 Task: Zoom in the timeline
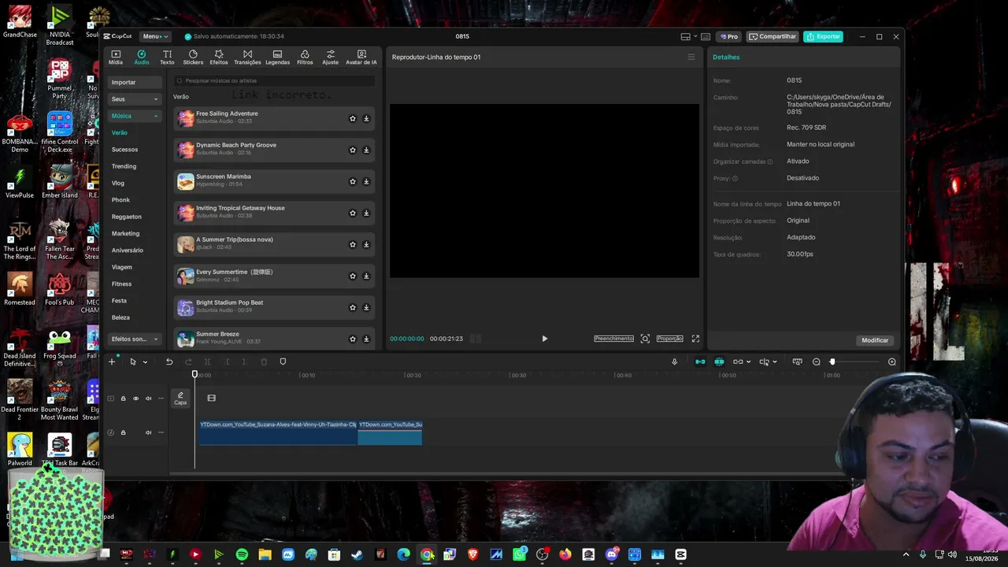point(892,361)
